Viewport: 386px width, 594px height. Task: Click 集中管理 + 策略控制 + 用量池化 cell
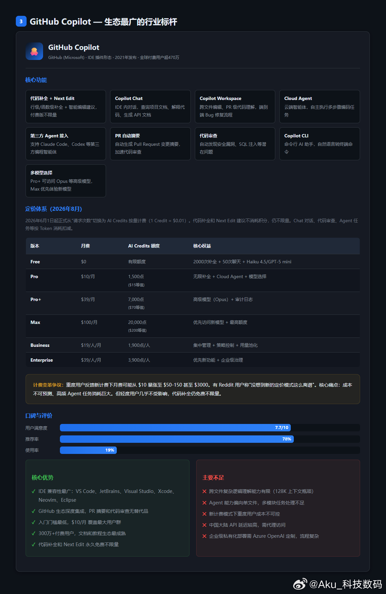[225, 345]
